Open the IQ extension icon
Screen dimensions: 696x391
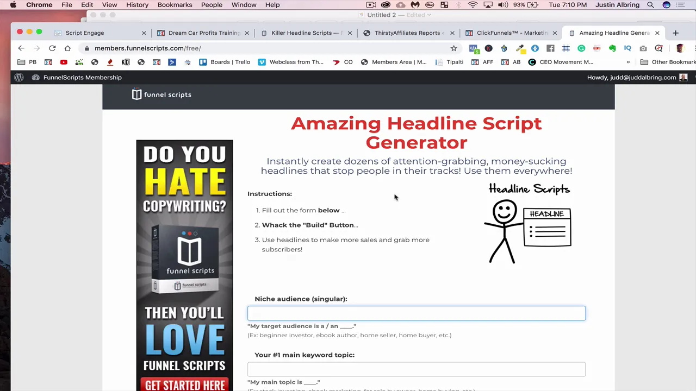click(627, 48)
